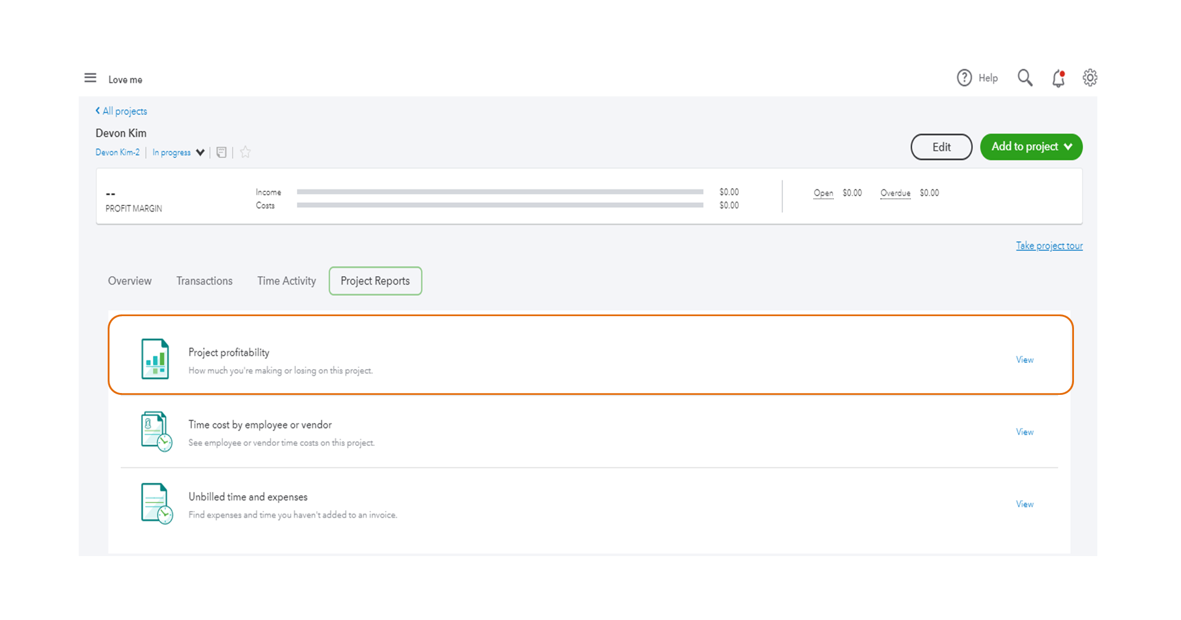Screen dimensions: 1181x620
Task: Open the Help question mark icon
Action: pyautogui.click(x=964, y=77)
